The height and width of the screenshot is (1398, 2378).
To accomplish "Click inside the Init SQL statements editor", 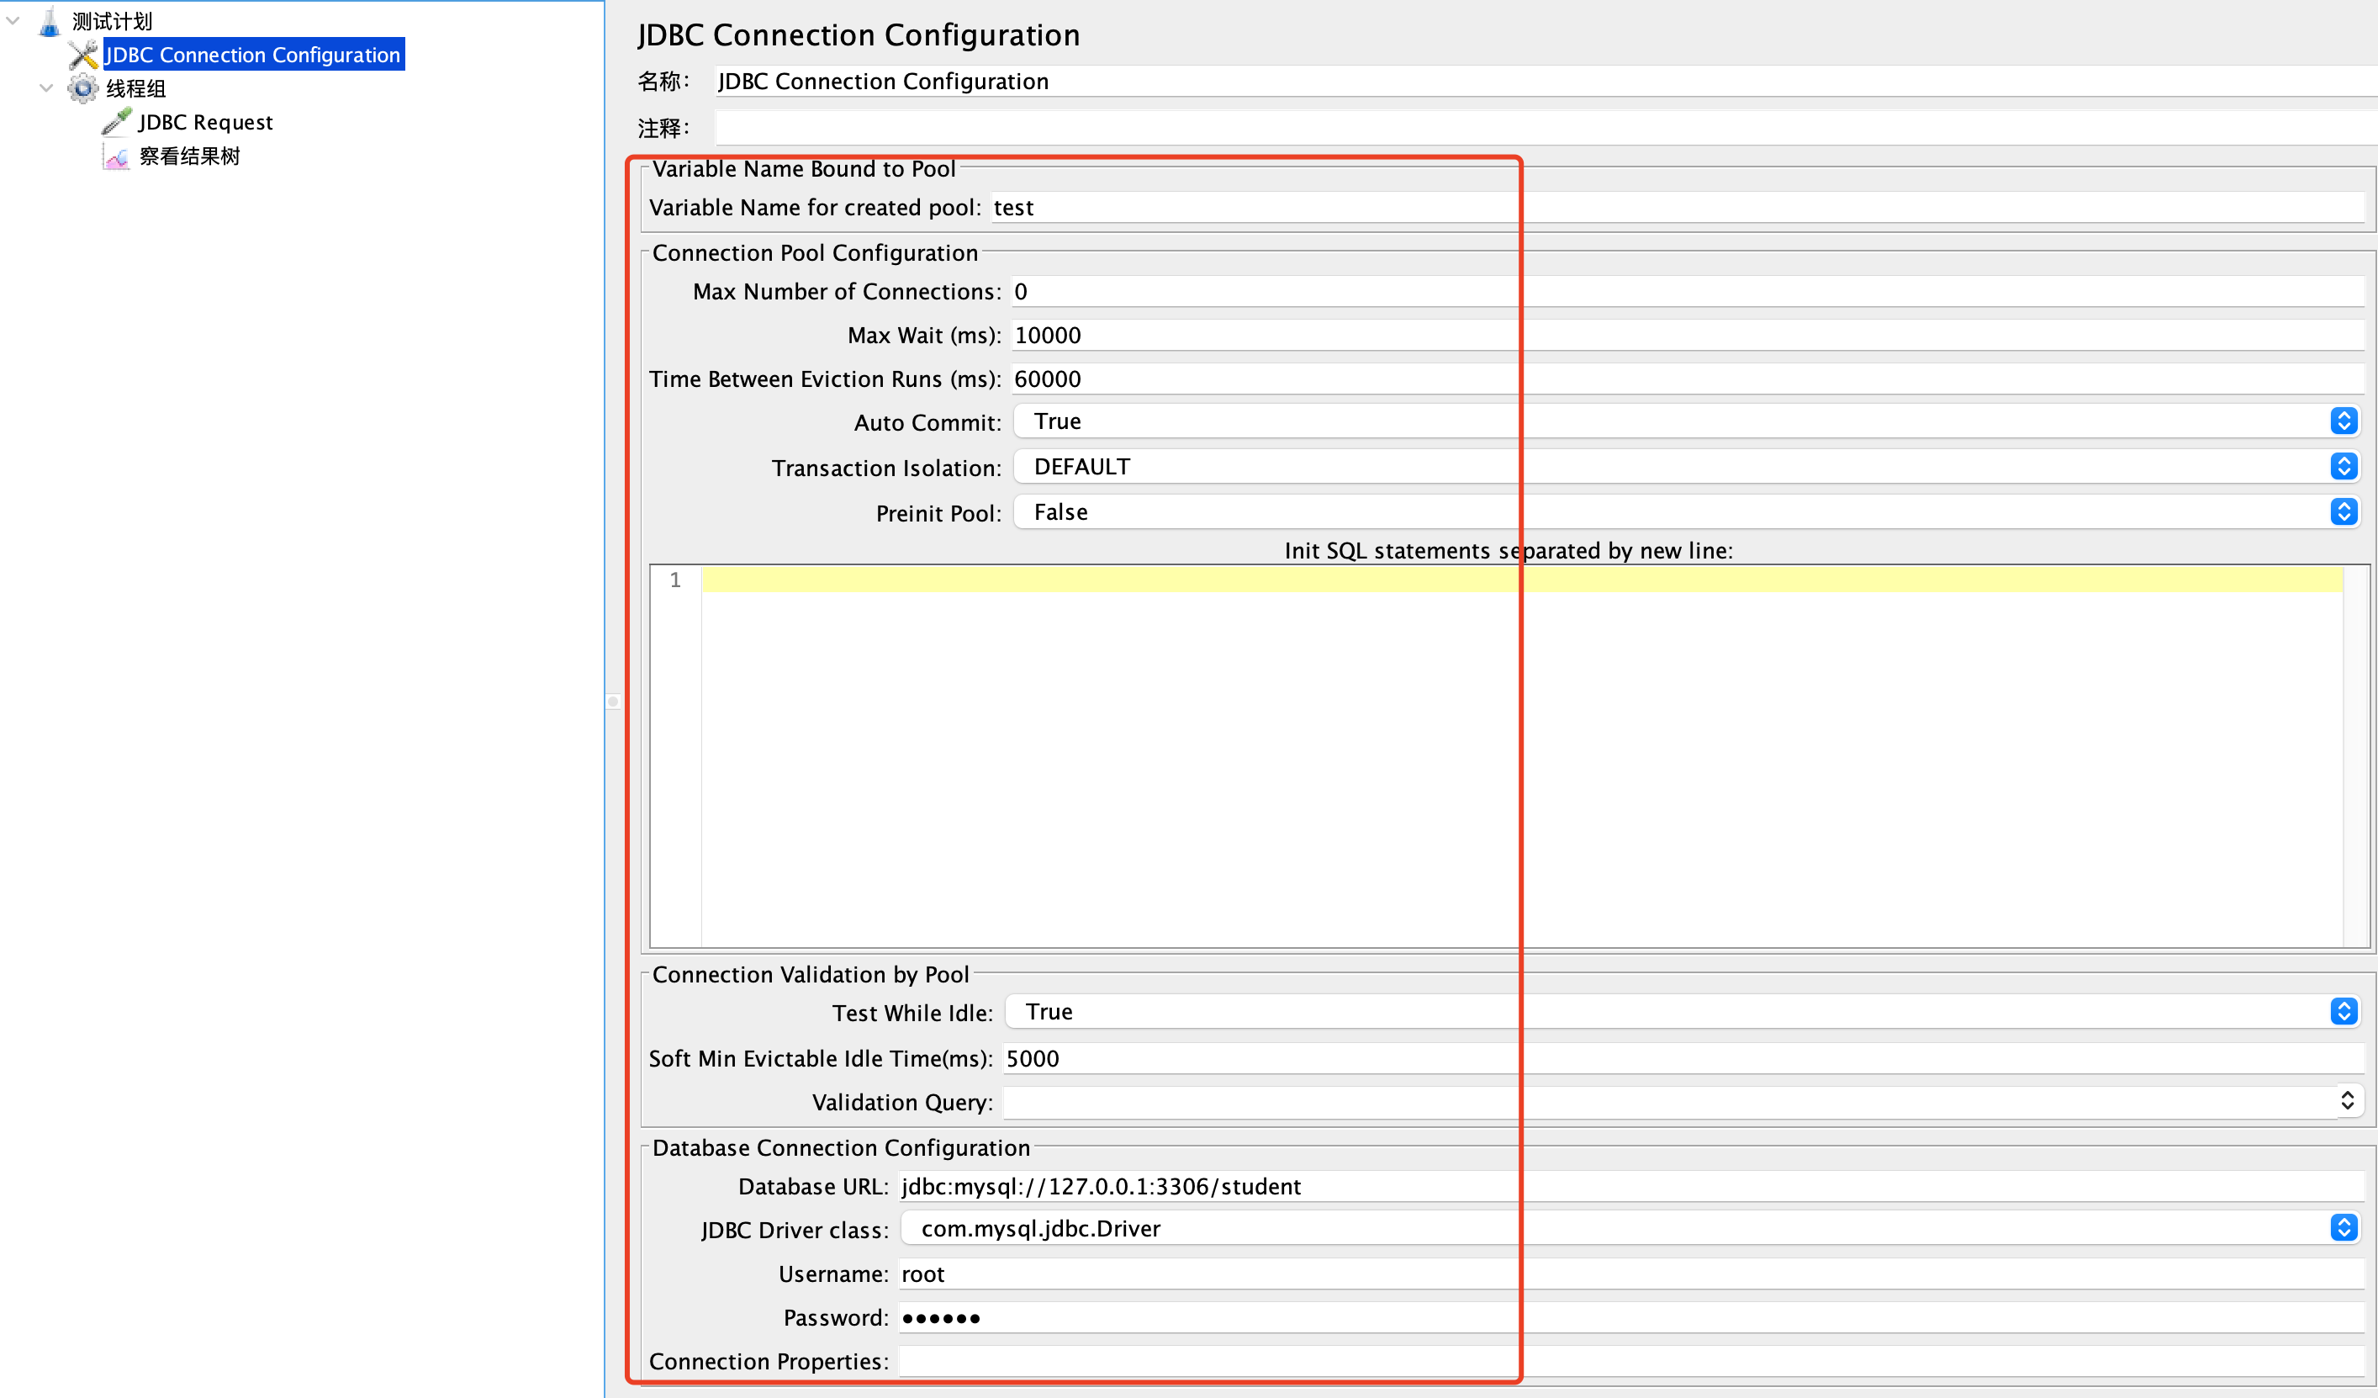I will point(1510,755).
